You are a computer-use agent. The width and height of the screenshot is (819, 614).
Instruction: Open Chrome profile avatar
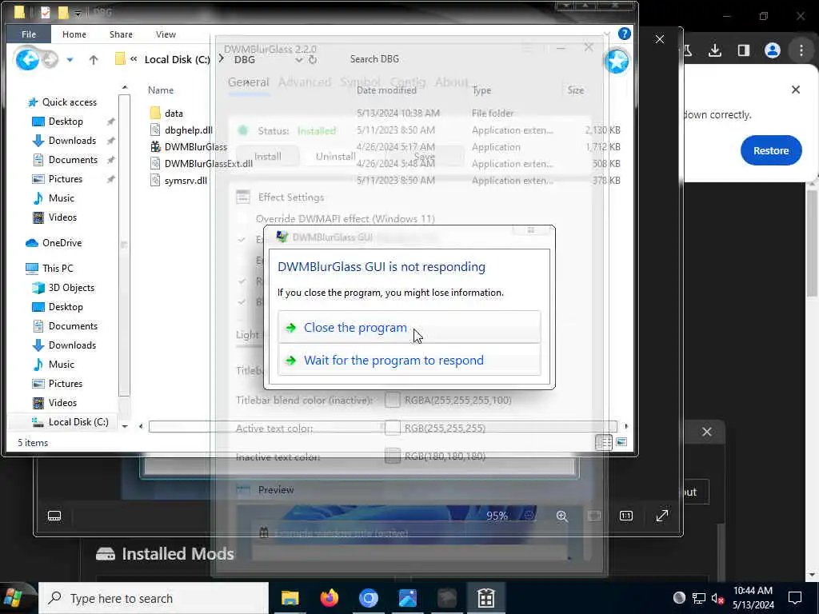(772, 50)
